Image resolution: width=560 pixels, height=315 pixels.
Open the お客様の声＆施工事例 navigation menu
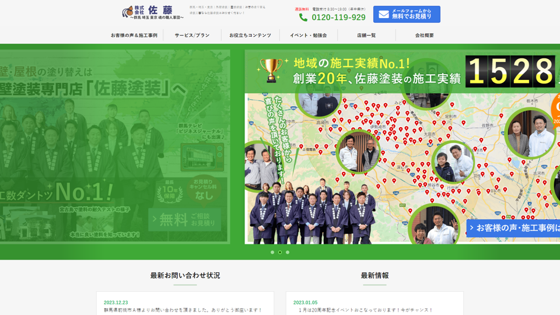coord(134,36)
